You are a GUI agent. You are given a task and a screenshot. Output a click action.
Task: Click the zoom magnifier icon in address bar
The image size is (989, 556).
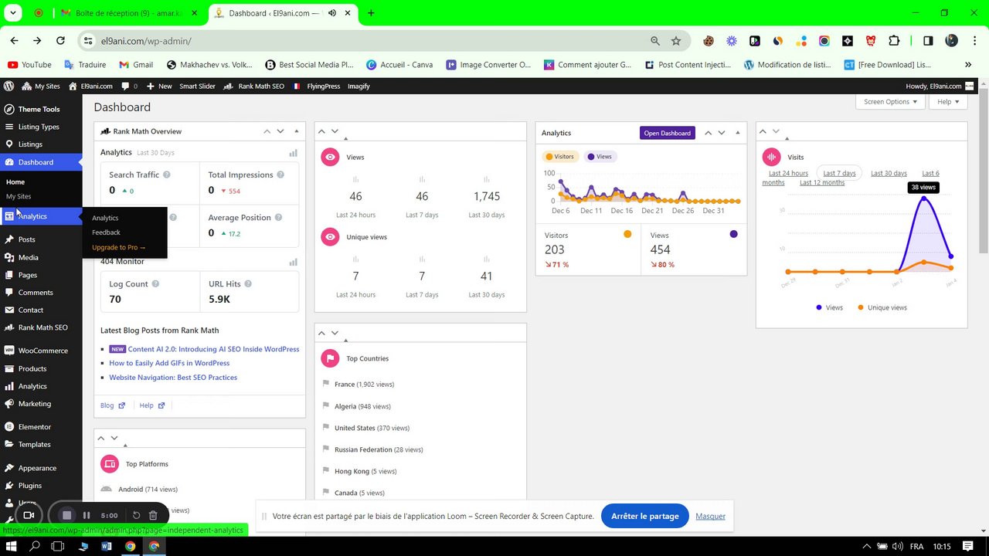tap(655, 41)
